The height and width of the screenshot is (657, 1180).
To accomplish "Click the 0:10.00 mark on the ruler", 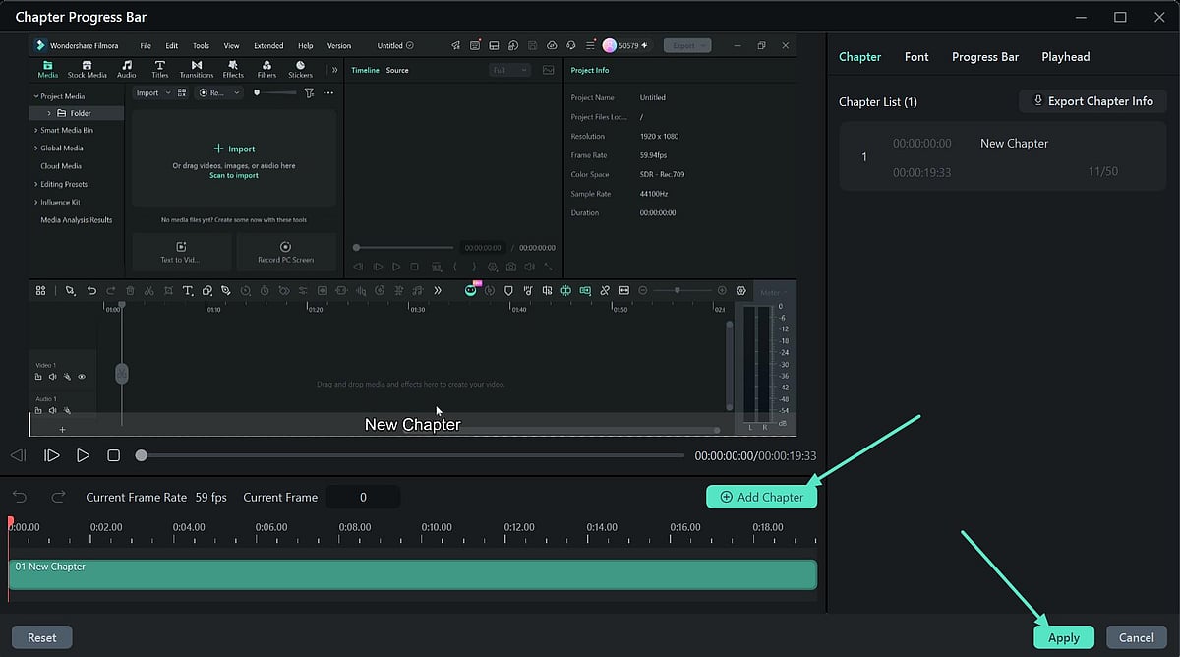I will 436,527.
